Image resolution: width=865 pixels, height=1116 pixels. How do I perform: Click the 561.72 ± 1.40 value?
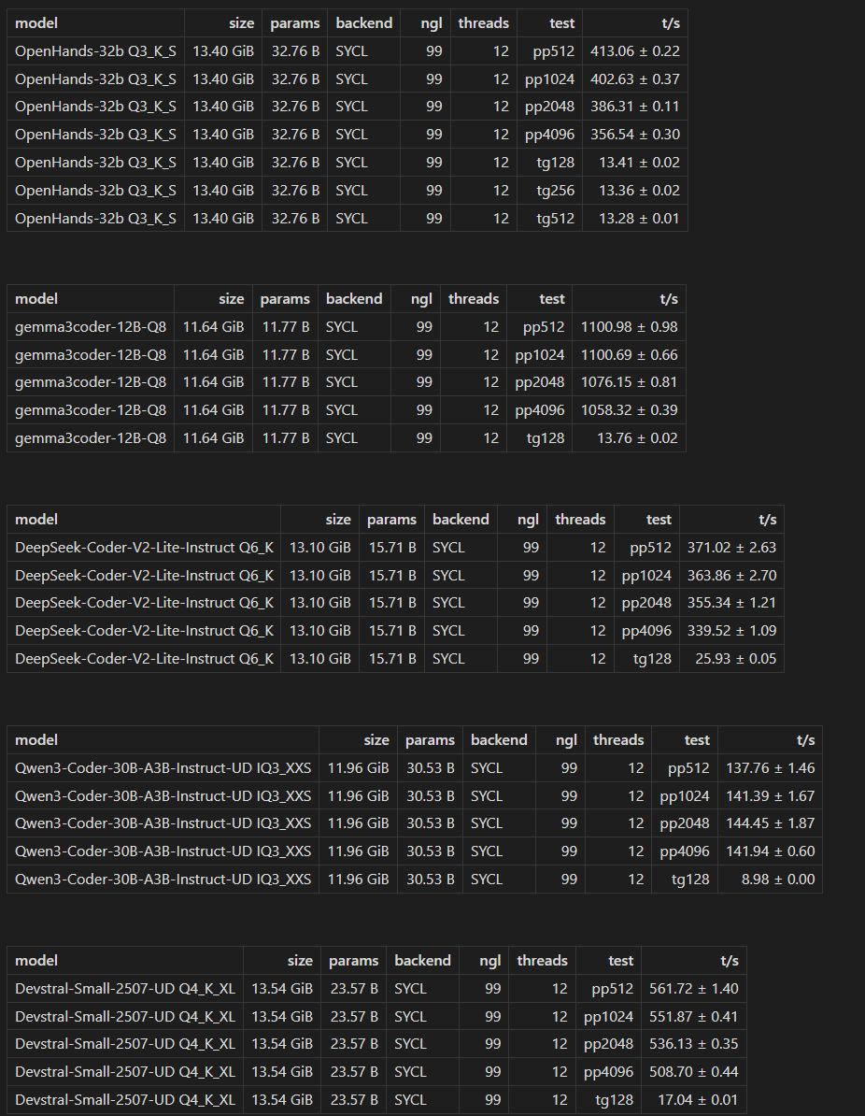[693, 989]
